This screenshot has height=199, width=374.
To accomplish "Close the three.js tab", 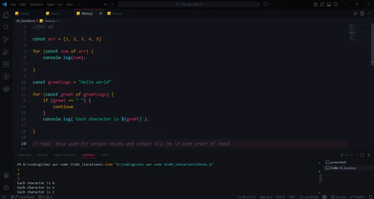I will pos(101,13).
